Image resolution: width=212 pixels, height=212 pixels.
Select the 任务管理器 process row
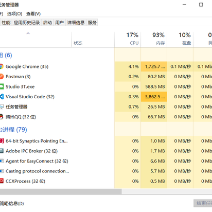pyautogui.click(x=106, y=107)
